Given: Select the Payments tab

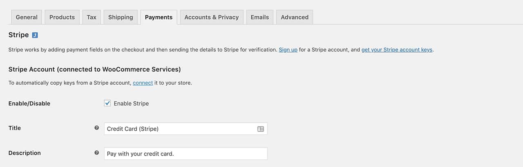Looking at the screenshot, I should (x=159, y=17).
